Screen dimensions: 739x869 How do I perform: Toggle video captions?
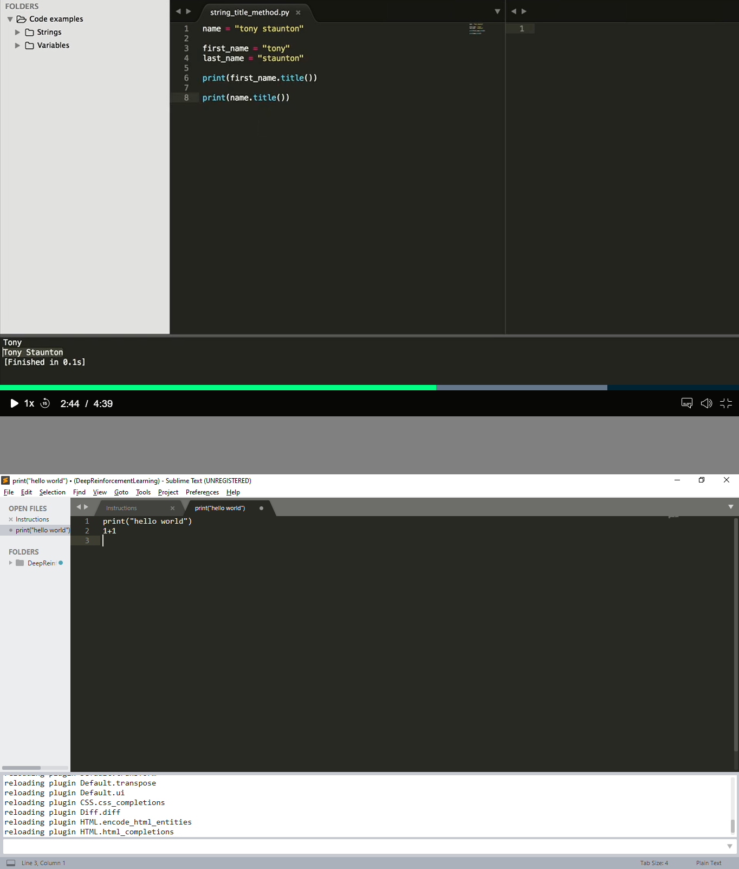tap(686, 403)
